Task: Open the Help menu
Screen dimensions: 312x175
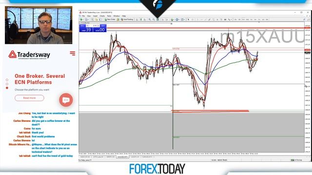Action: point(124,16)
